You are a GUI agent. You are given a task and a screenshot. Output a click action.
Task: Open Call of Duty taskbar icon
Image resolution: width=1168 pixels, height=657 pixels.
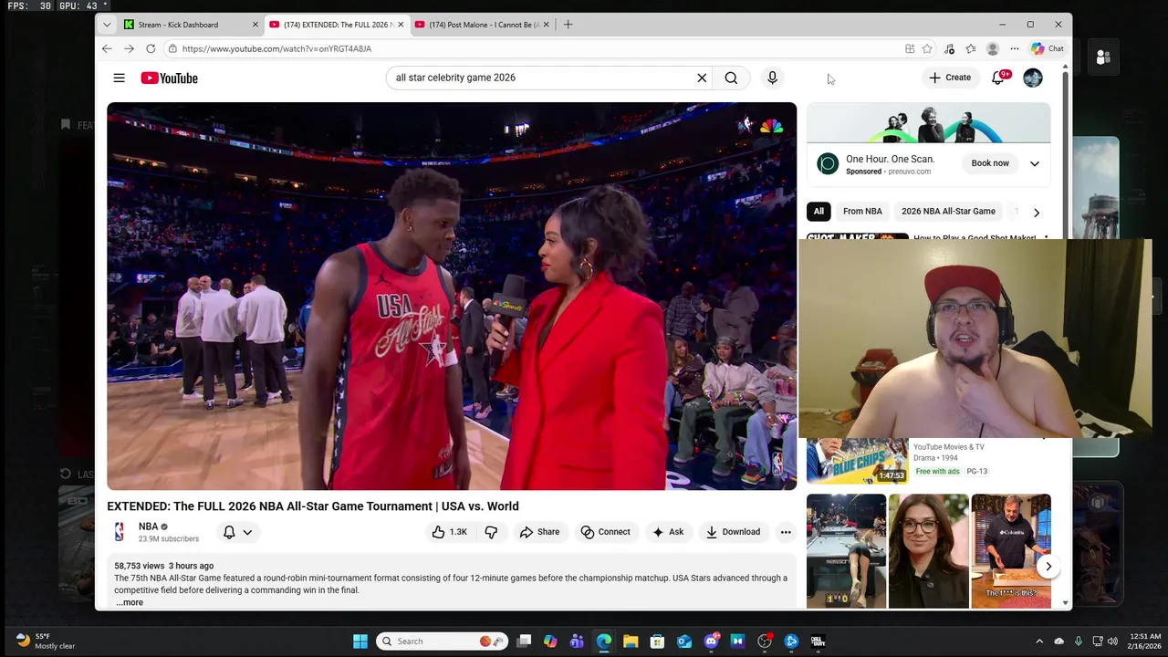pos(818,641)
